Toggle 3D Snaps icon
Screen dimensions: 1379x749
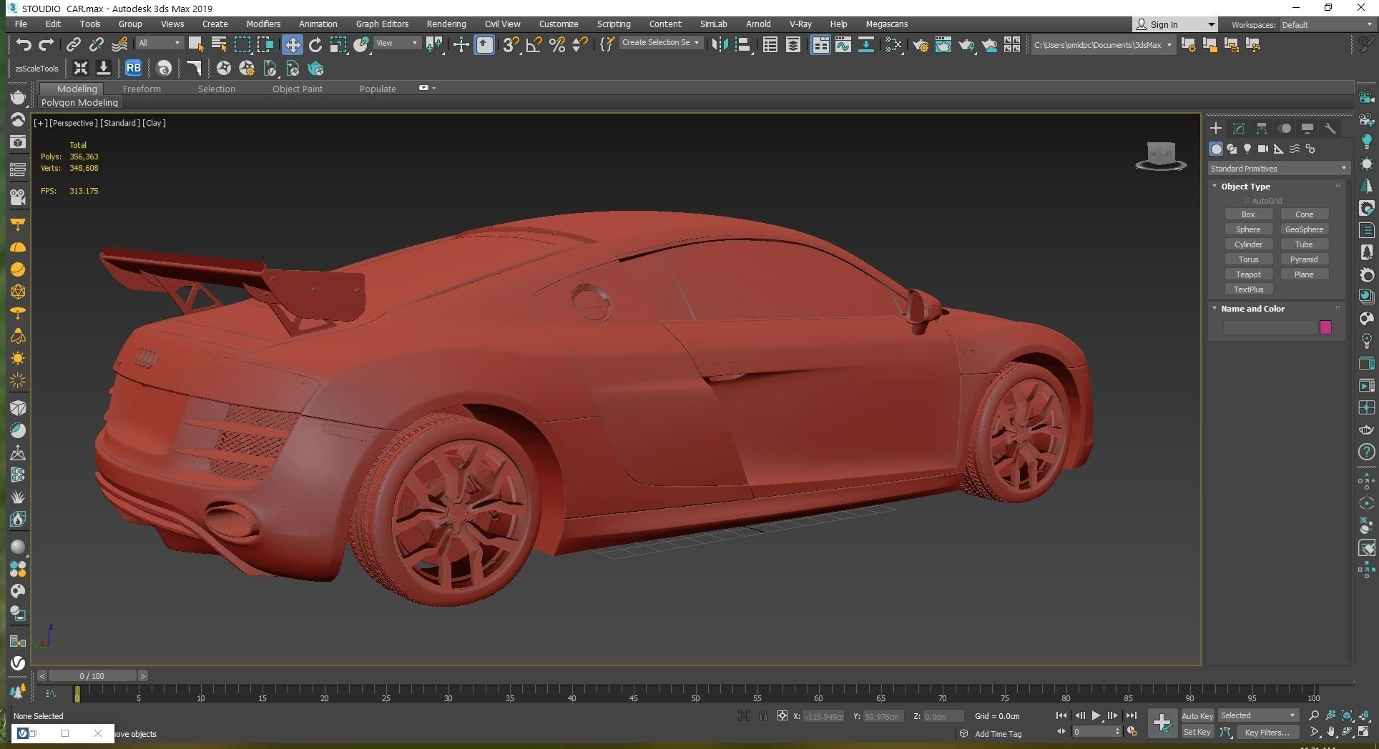pyautogui.click(x=510, y=45)
